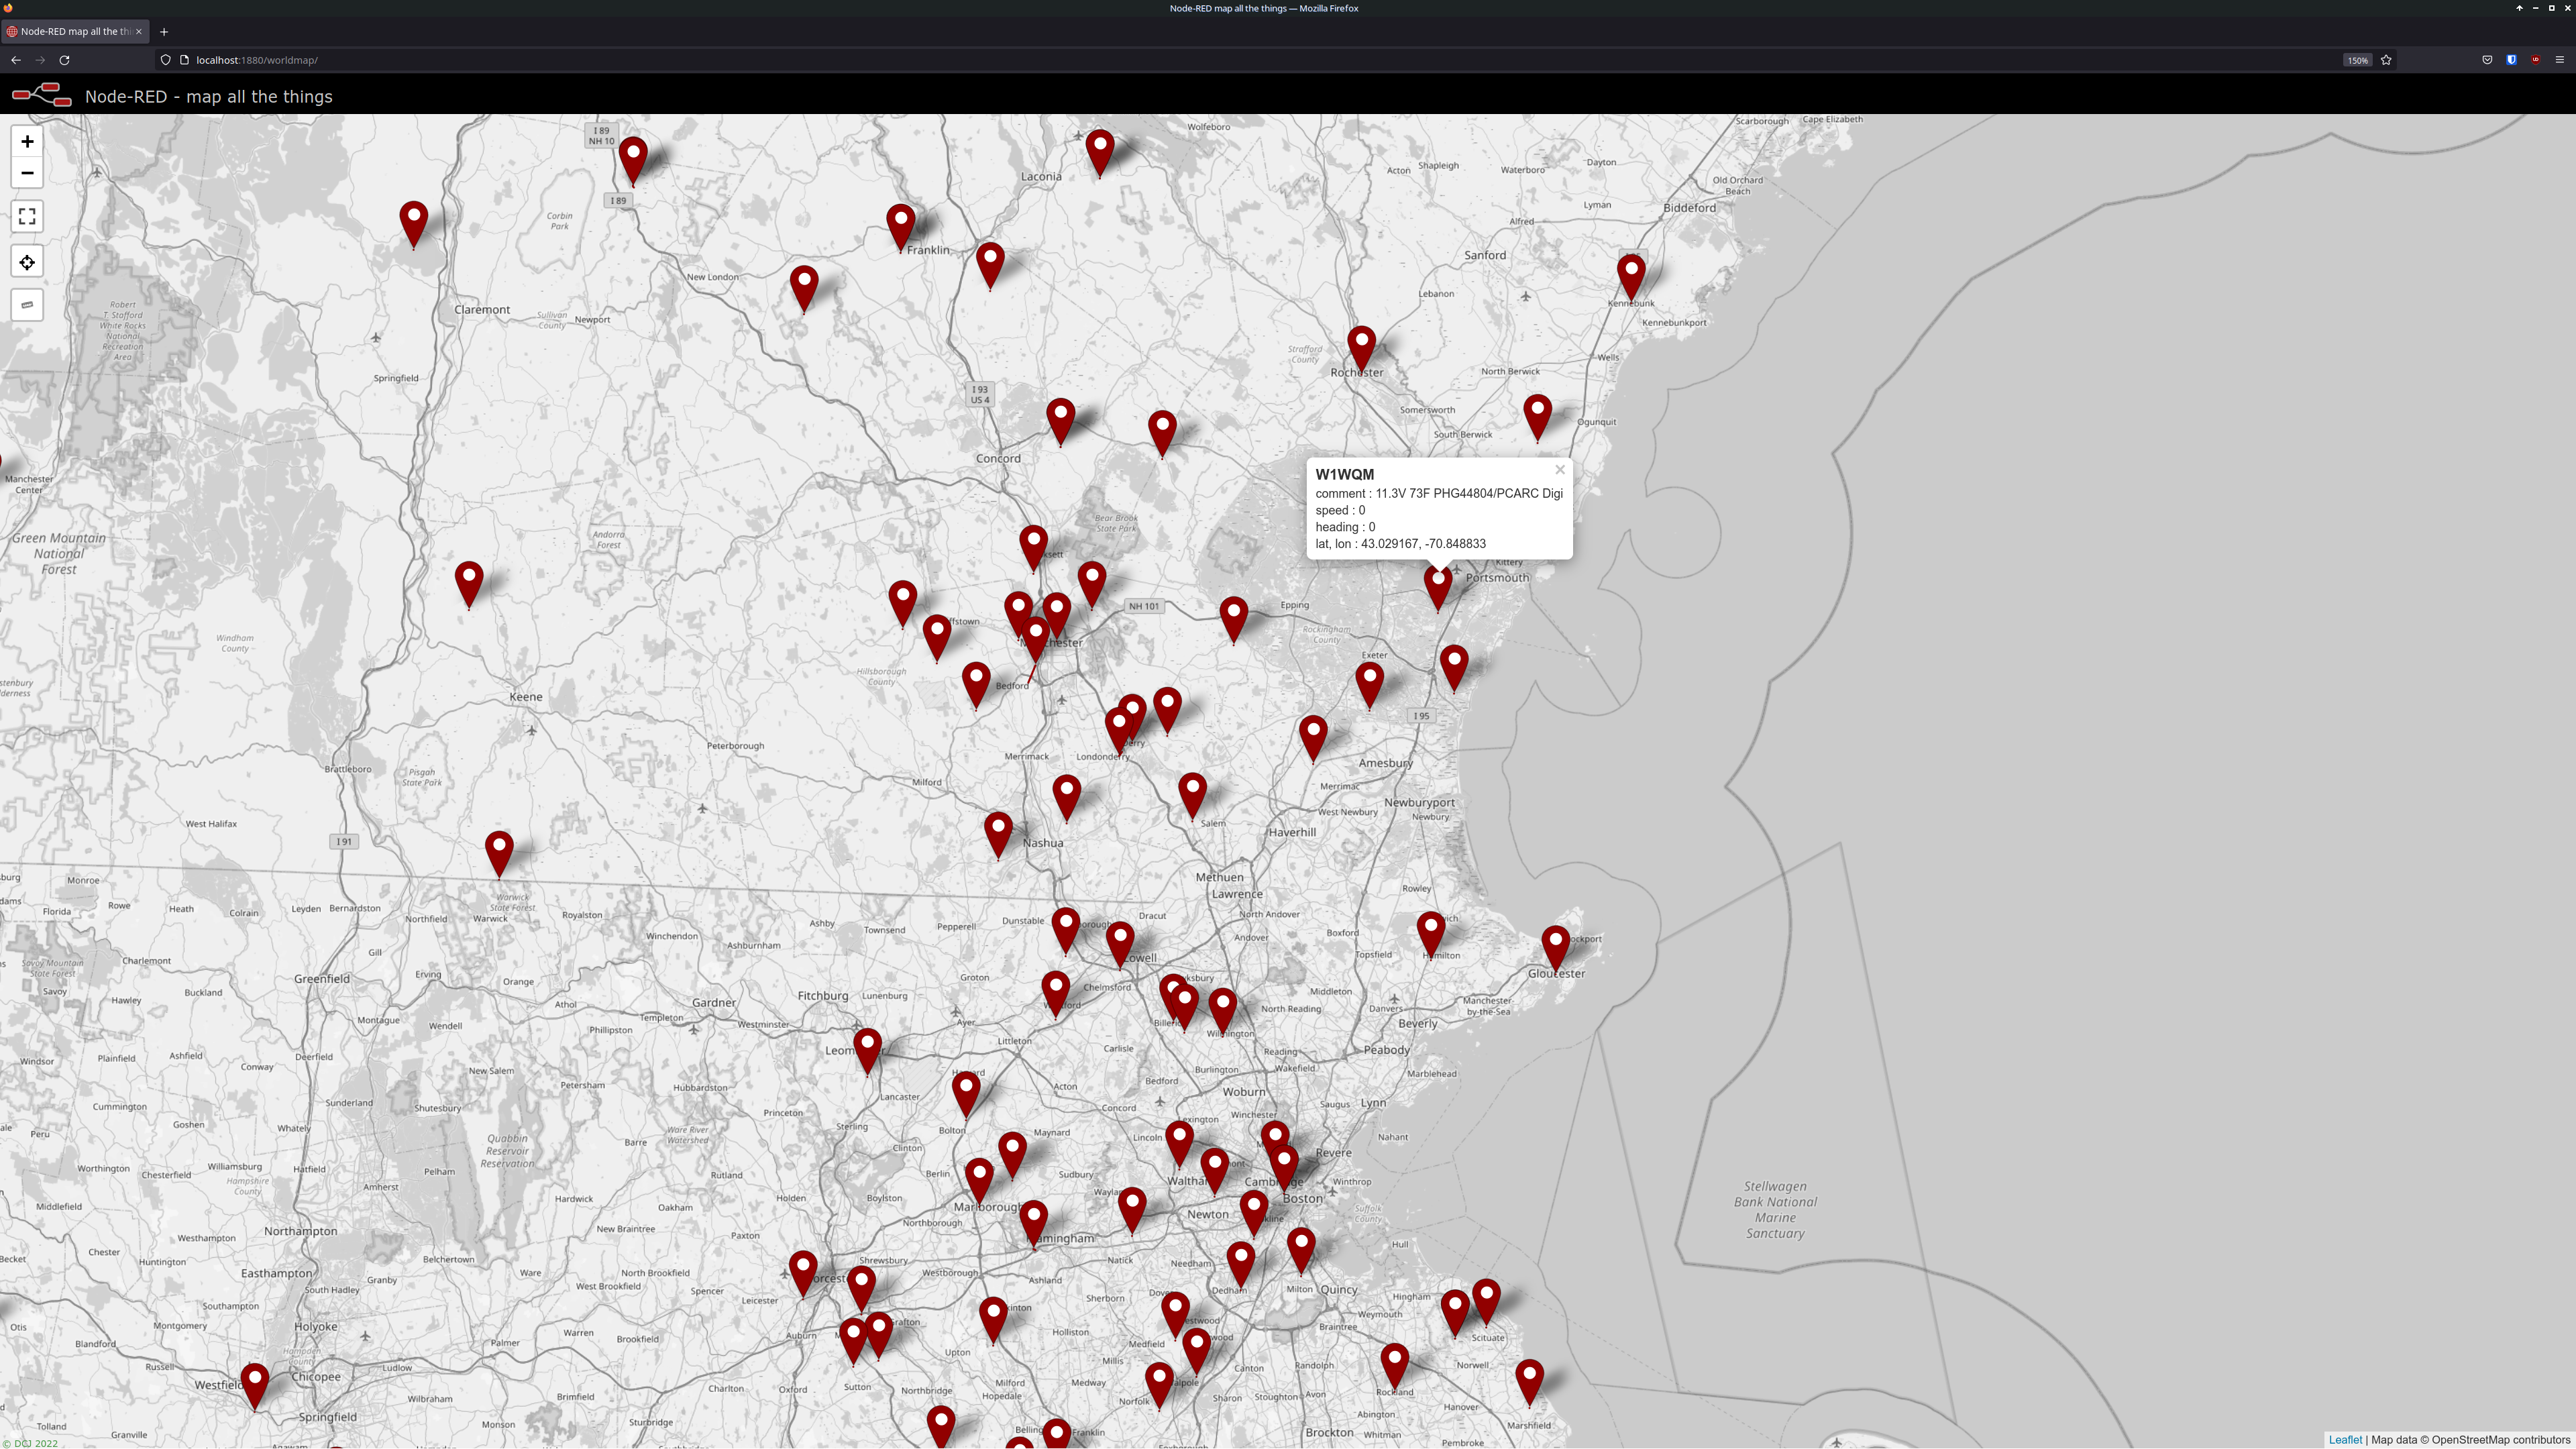Viewport: 2576px width, 1449px height.
Task: Click the site information page icon
Action: (x=184, y=60)
